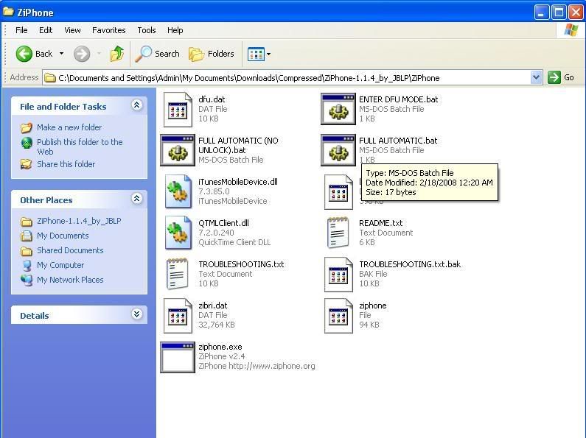Collapse the Other Places panel
Image resolution: width=586 pixels, height=438 pixels.
pos(137,199)
